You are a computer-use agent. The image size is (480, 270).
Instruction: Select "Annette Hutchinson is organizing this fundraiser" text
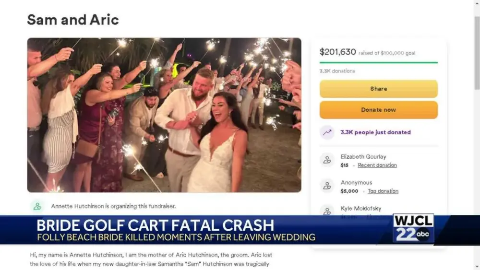[113, 206]
